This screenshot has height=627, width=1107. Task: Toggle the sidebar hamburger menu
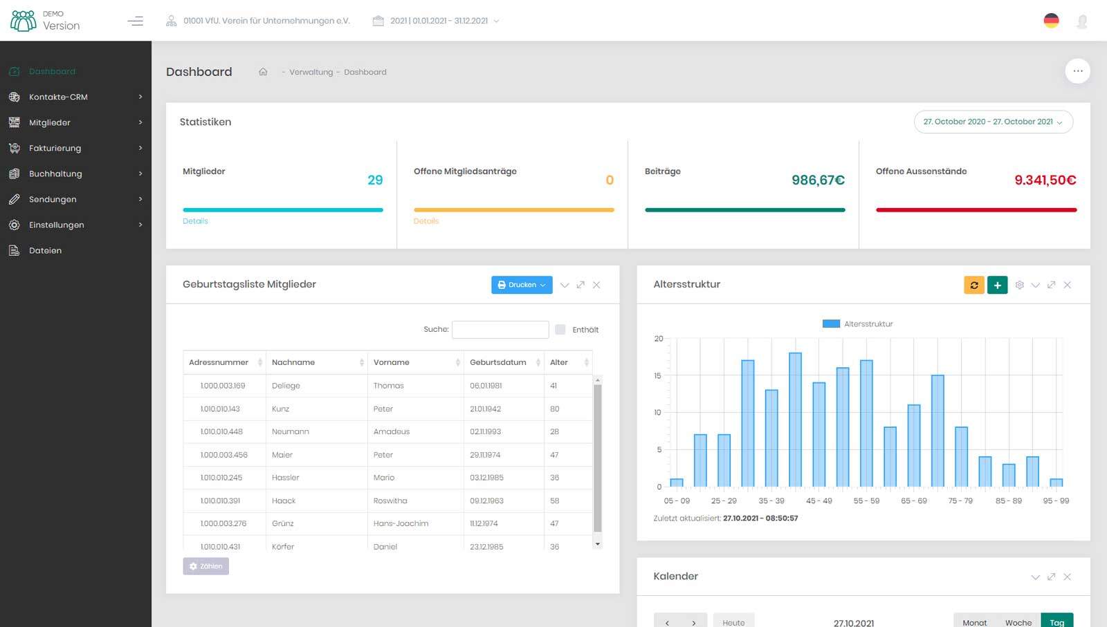click(x=136, y=21)
